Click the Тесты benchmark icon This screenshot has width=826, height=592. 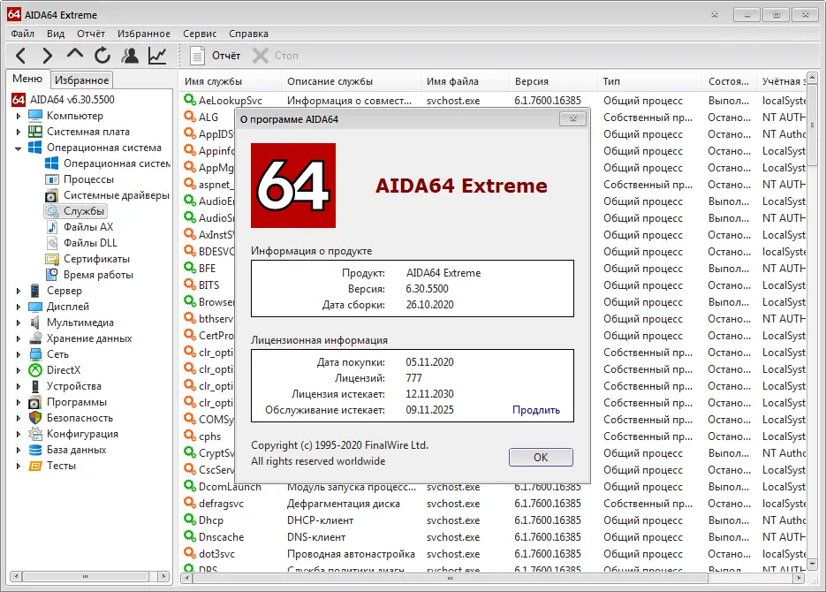click(35, 466)
